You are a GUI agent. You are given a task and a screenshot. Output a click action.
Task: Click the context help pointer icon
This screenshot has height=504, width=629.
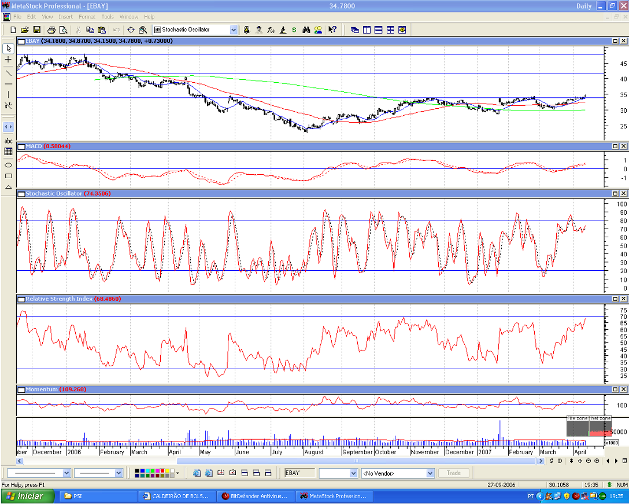point(332,30)
